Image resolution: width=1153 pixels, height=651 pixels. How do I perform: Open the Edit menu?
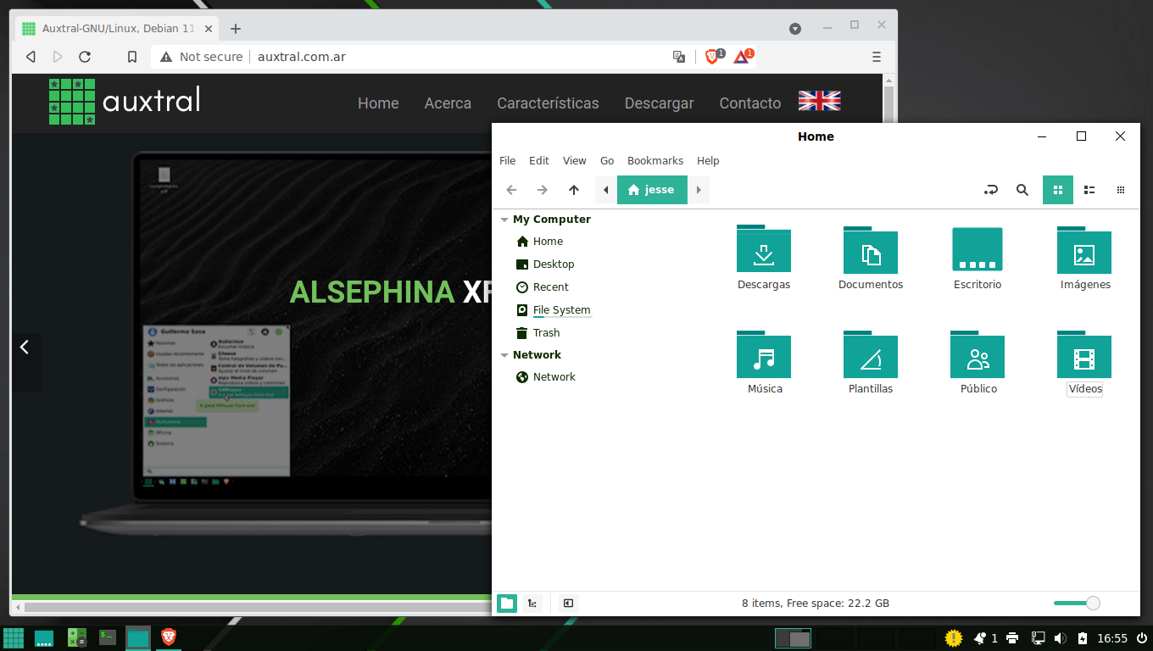click(539, 161)
